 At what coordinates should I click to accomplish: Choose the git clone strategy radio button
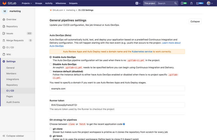(x=50, y=129)
